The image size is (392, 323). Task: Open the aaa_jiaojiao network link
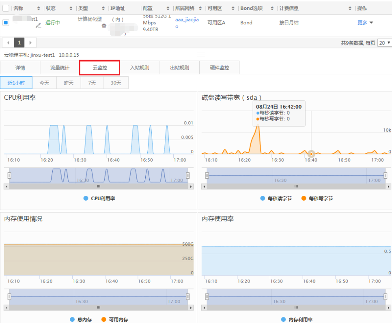point(187,19)
